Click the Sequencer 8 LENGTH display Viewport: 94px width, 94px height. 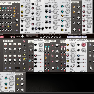click(17, 68)
